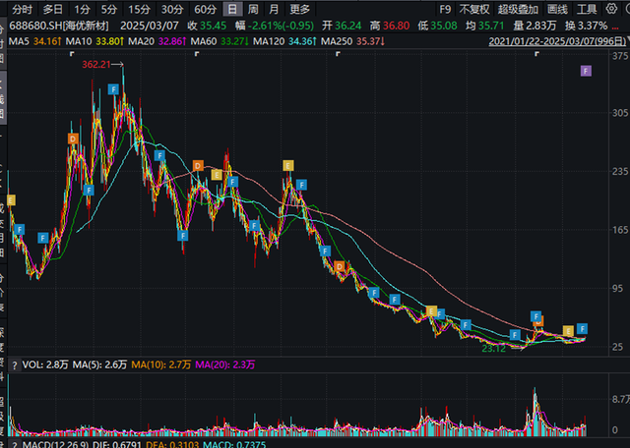Click the rightmost blue F marker
This screenshot has width=630, height=448.
click(x=582, y=328)
